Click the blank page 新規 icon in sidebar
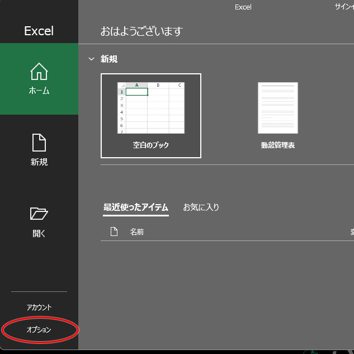Viewport: 354px width, 354px height. pos(39,143)
